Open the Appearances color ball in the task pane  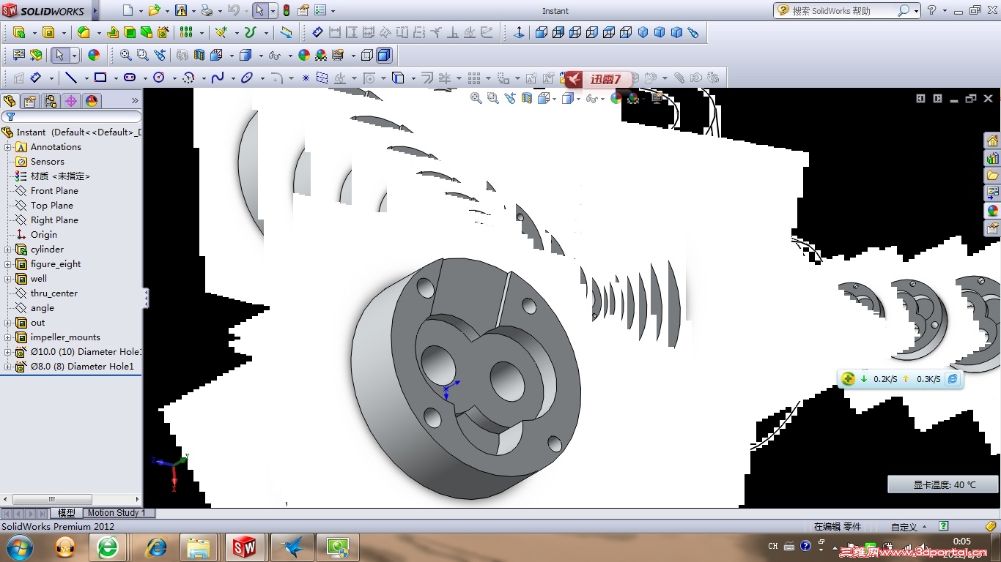point(992,211)
